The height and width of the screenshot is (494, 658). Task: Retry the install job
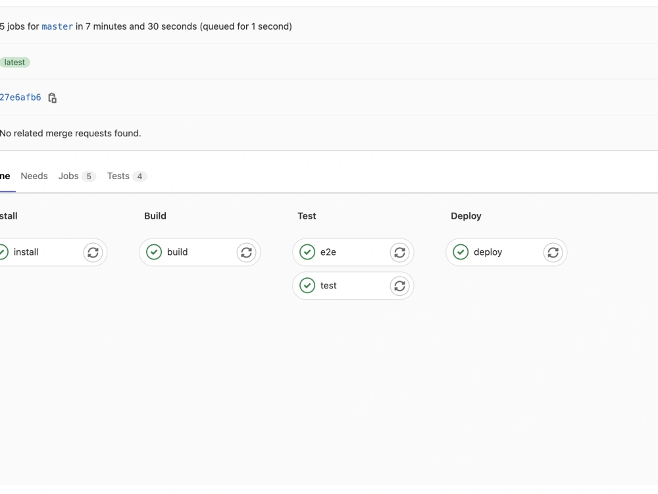point(93,252)
